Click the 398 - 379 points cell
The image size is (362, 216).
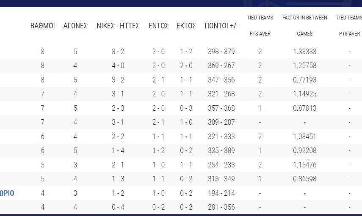click(221, 52)
